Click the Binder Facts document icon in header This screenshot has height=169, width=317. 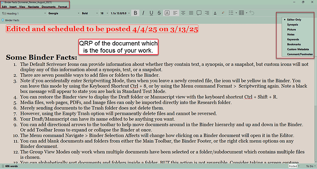point(3,20)
